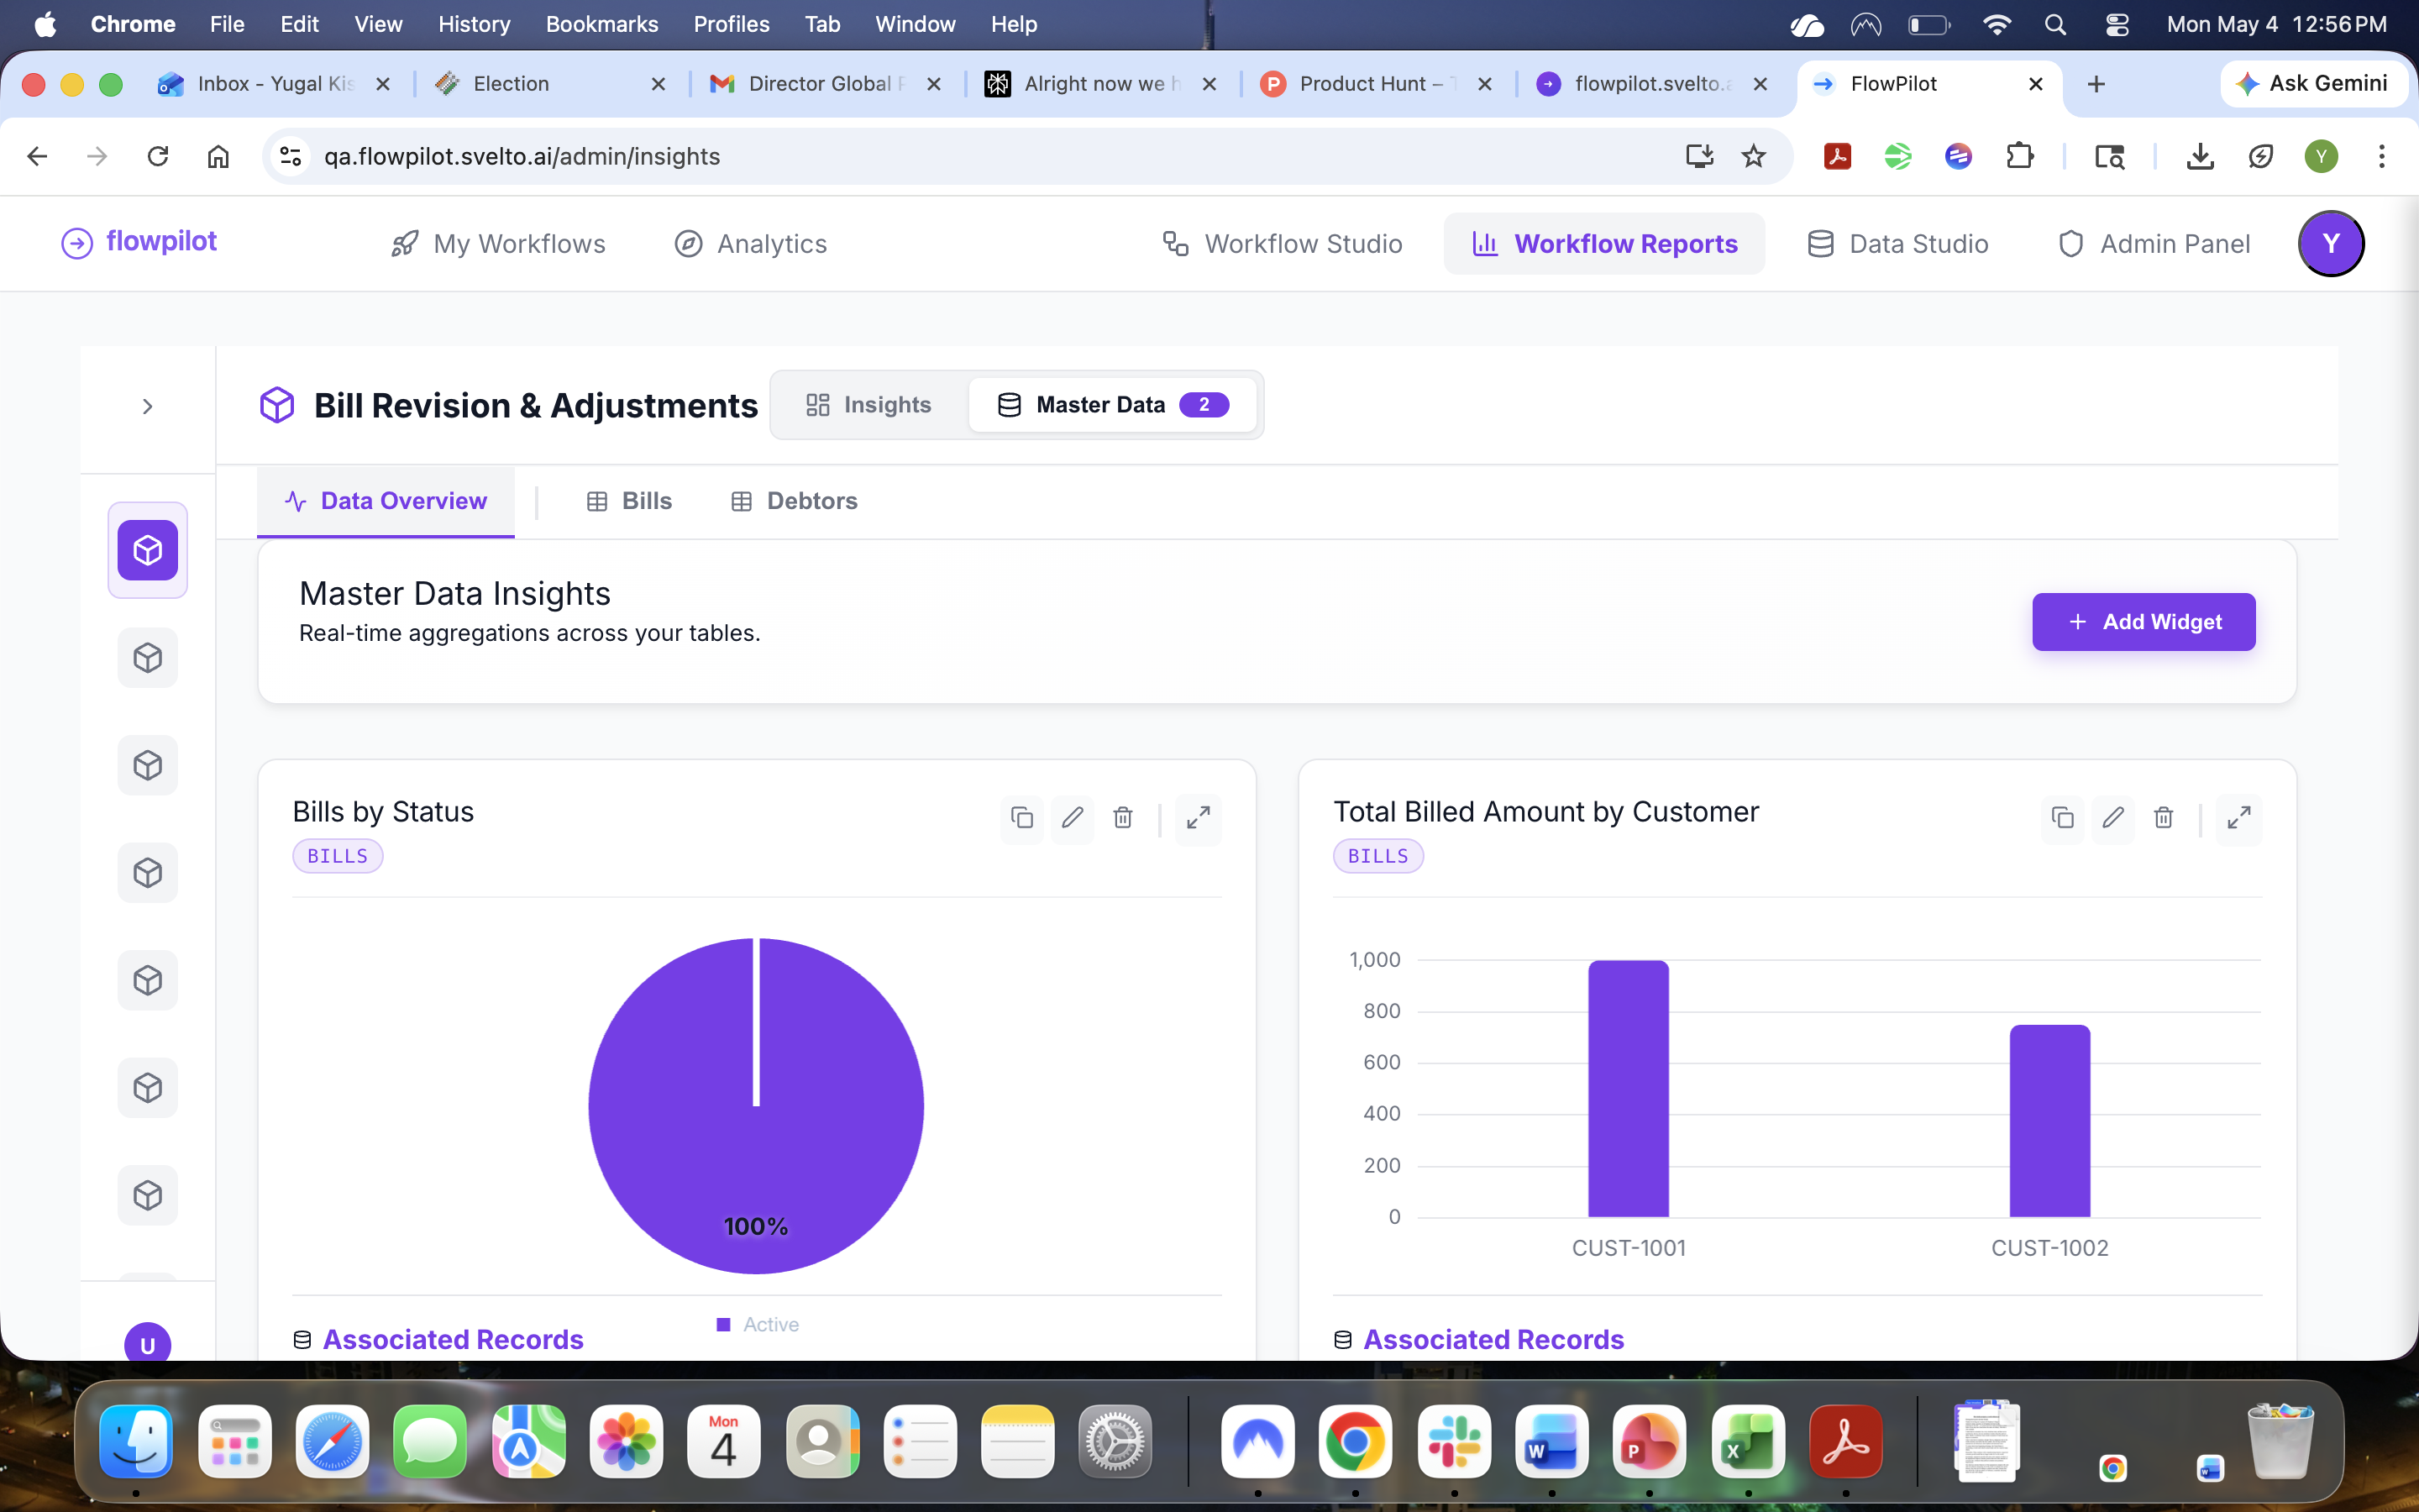Open macOS Control Center
Viewport: 2419px width, 1512px height.
pyautogui.click(x=2116, y=24)
